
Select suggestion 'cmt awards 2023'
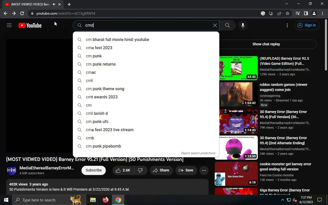146,97
